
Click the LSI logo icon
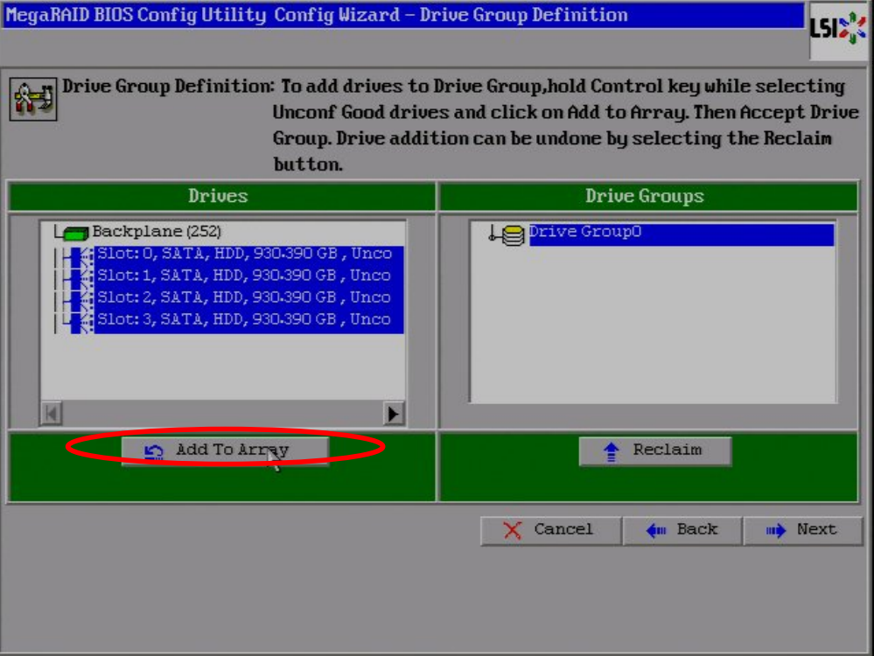(838, 31)
